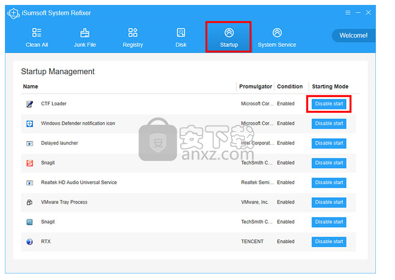Disable start for CTF Loader
Viewport: 395px width, 280px height.
tap(329, 104)
